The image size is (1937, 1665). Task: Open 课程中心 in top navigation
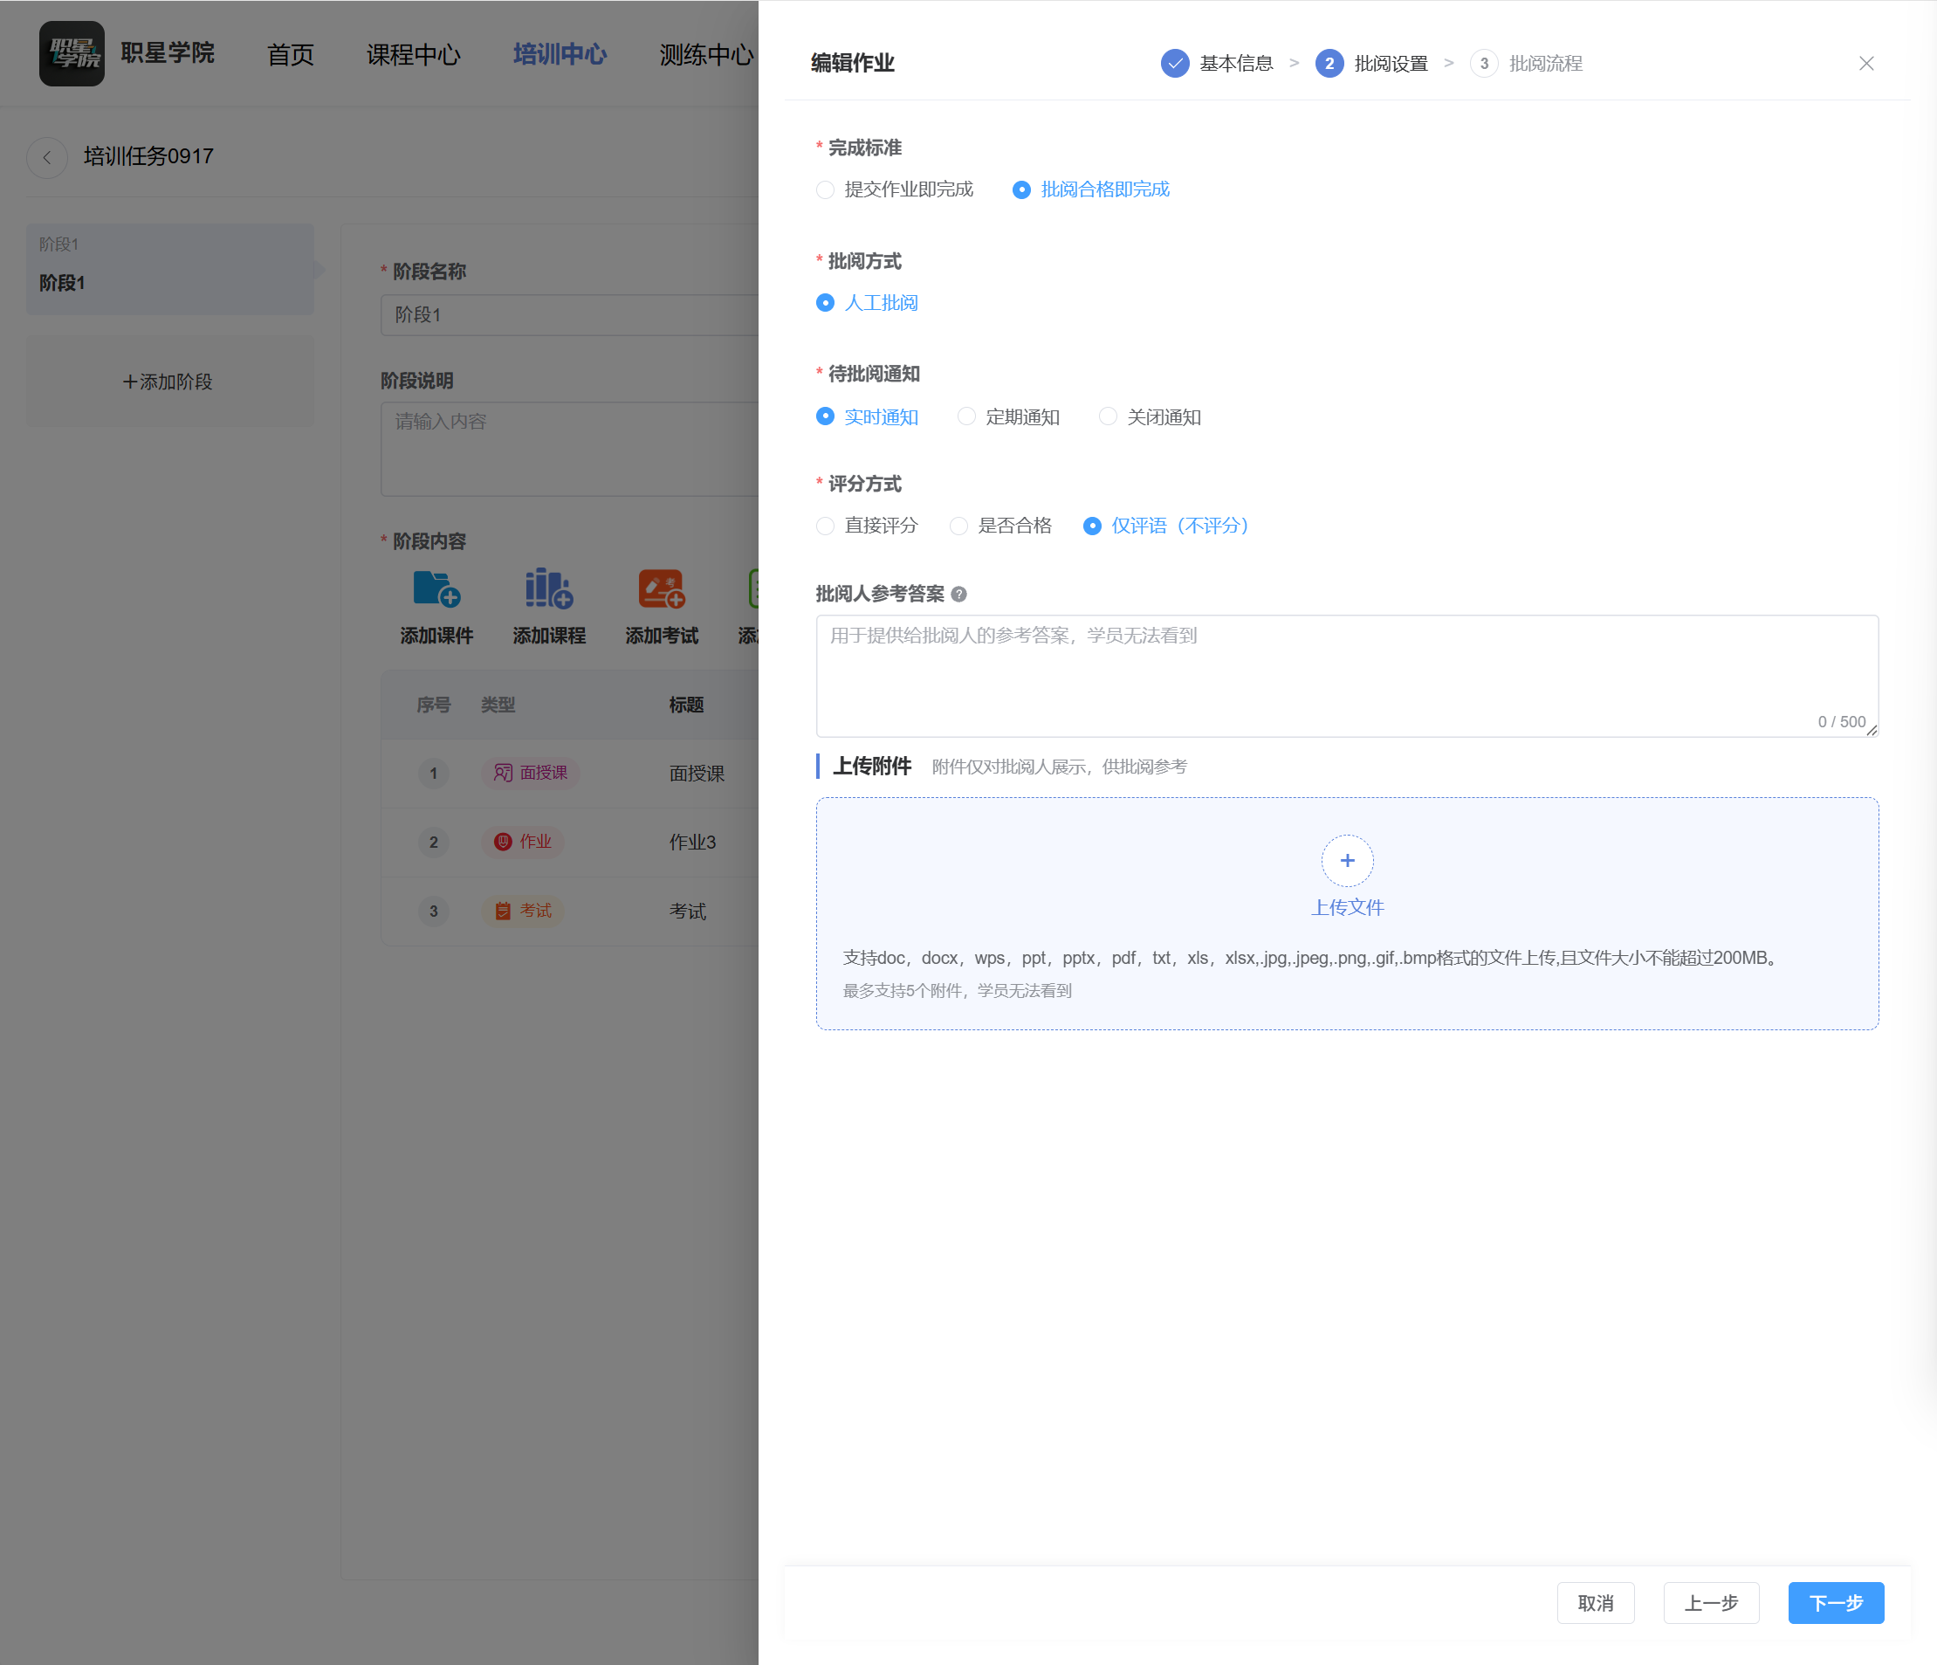point(413,54)
